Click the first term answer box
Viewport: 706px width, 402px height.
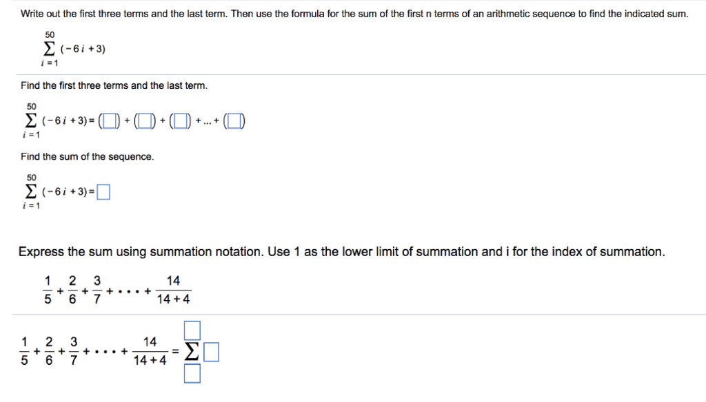(110, 121)
